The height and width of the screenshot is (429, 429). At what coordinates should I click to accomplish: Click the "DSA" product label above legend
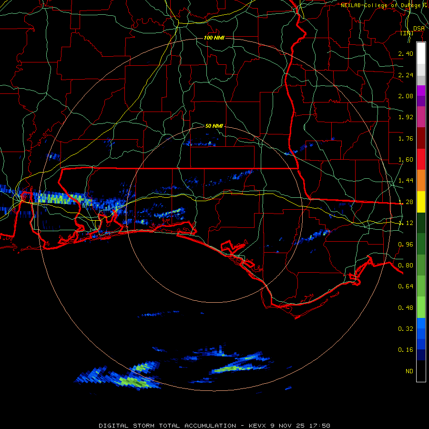tap(419, 28)
